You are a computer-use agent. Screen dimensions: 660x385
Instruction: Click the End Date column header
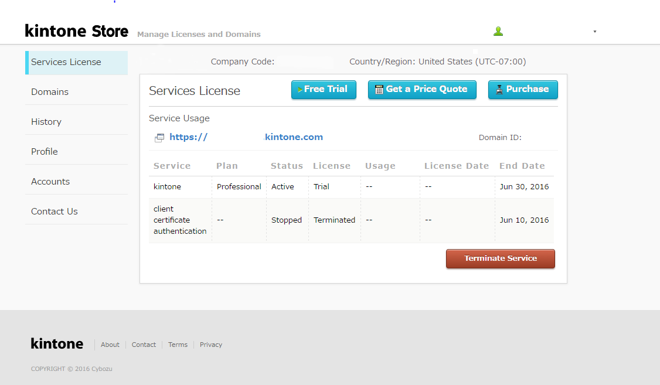(522, 166)
